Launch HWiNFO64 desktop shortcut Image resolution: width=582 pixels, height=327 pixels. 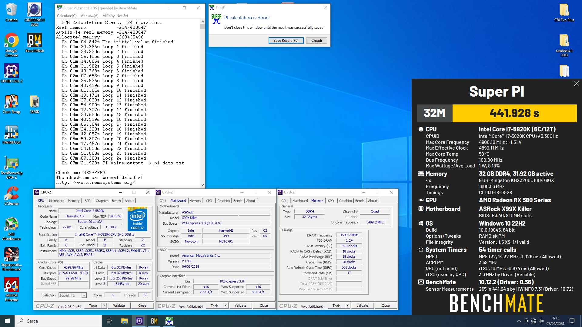11,135
